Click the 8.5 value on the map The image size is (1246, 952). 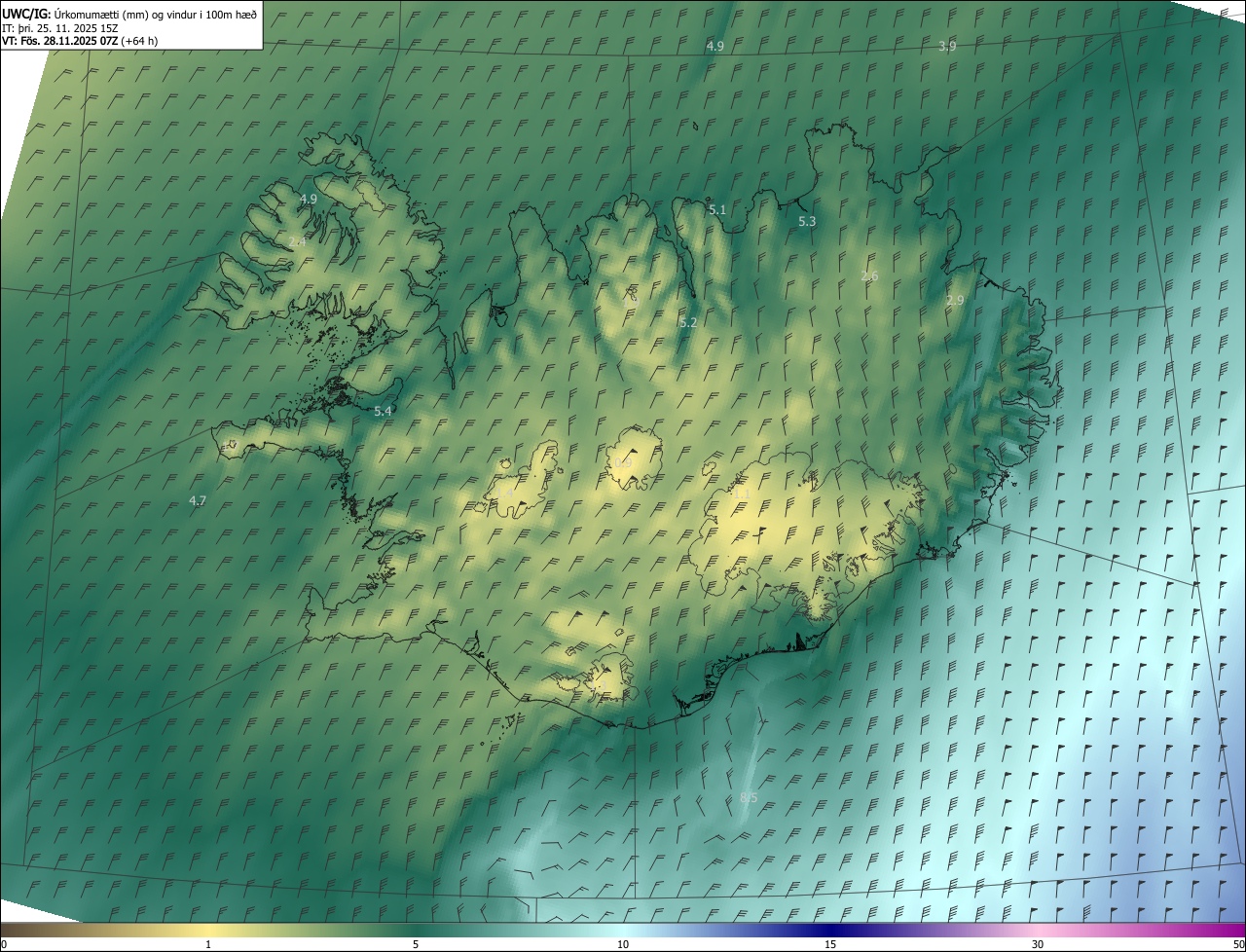(x=749, y=798)
